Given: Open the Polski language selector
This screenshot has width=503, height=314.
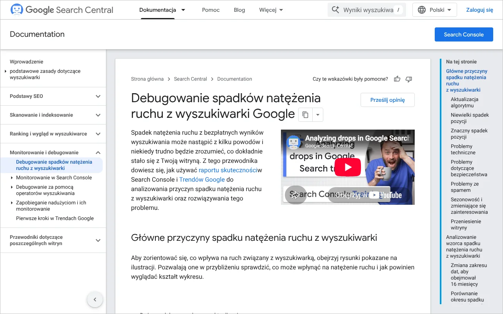Looking at the screenshot, I should 435,10.
